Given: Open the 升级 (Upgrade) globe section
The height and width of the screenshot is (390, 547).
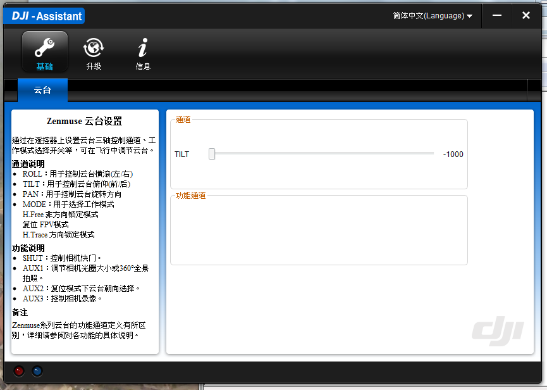Looking at the screenshot, I should coord(94,53).
